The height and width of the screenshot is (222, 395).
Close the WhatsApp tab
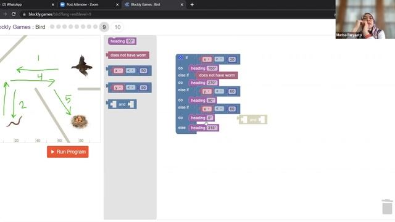53,4
